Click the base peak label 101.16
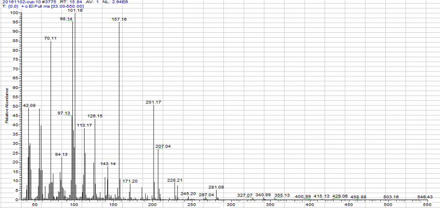440x208 pixels. click(75, 10)
